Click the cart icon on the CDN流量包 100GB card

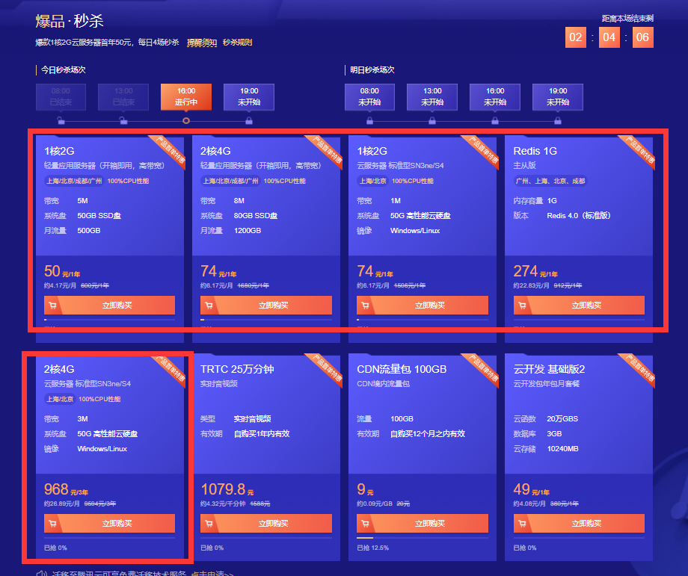pos(365,523)
